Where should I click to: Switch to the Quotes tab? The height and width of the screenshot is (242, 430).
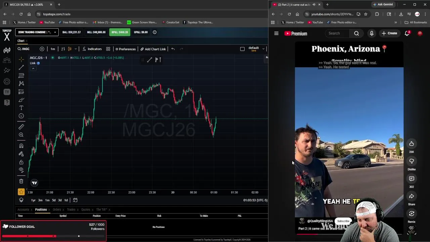[x=86, y=210]
